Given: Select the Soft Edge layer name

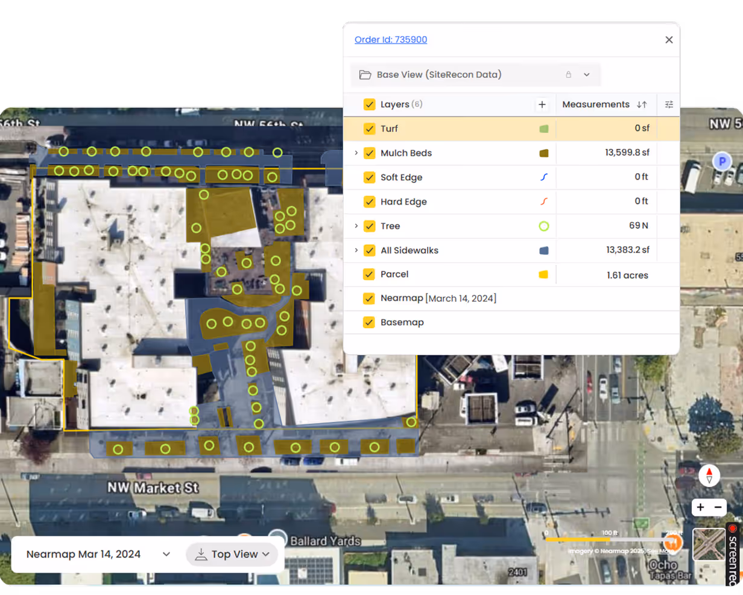Looking at the screenshot, I should [401, 177].
